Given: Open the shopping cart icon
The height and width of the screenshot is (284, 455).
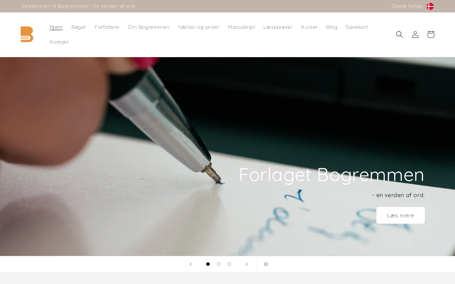Looking at the screenshot, I should click(x=431, y=34).
